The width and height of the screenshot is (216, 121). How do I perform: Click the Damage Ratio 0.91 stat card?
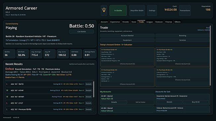click(x=90, y=54)
